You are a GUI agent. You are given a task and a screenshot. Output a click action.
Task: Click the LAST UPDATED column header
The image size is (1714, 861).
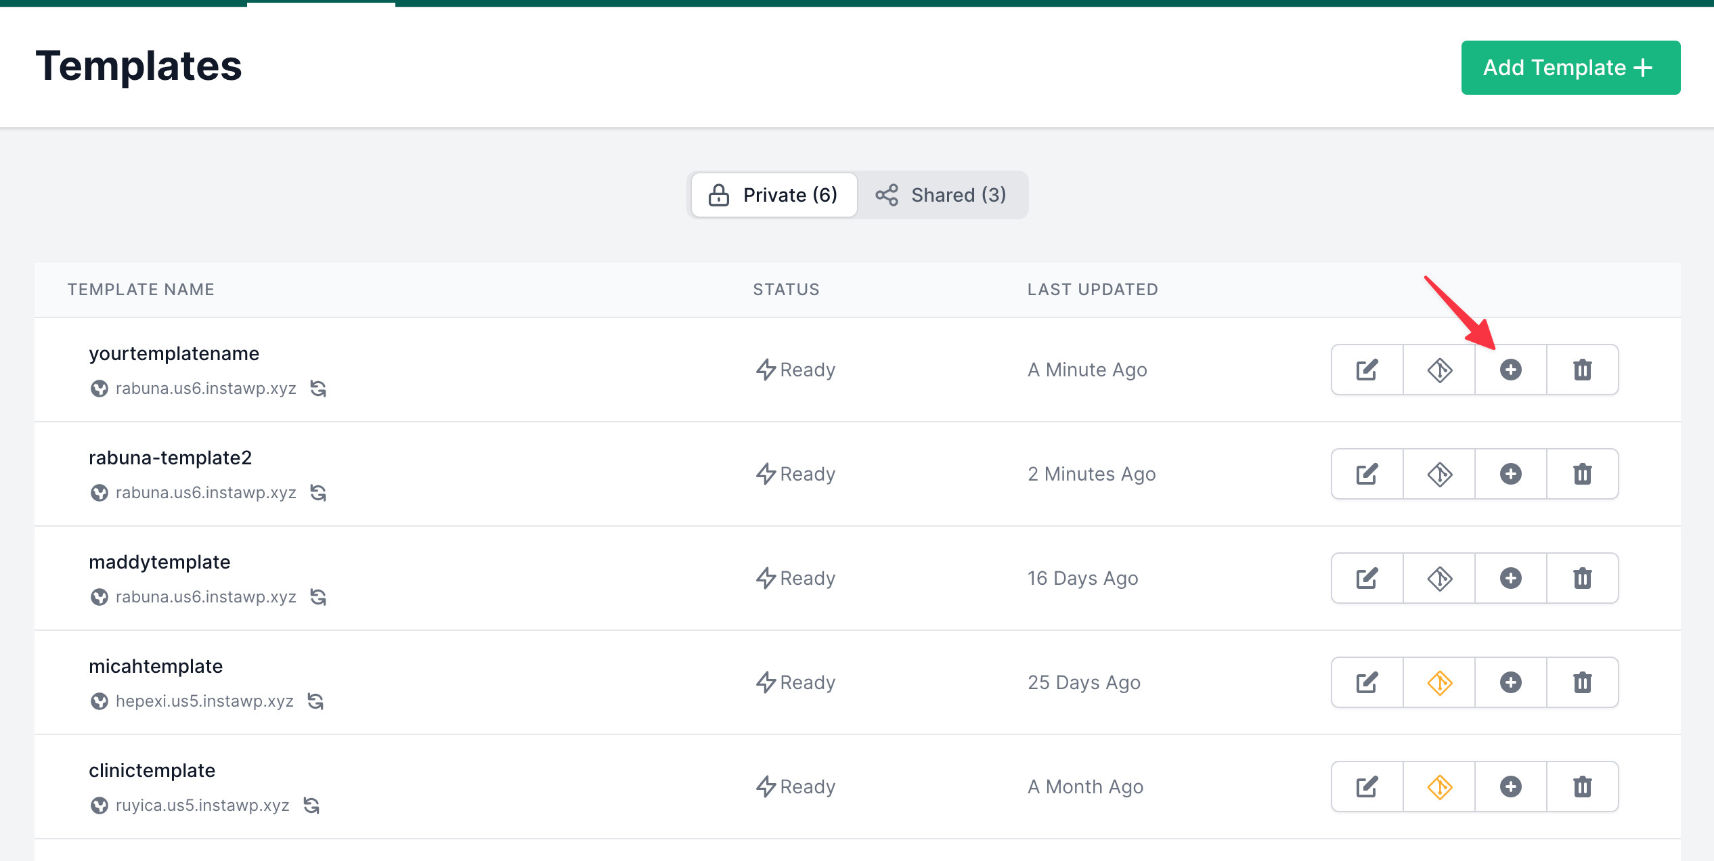point(1093,290)
